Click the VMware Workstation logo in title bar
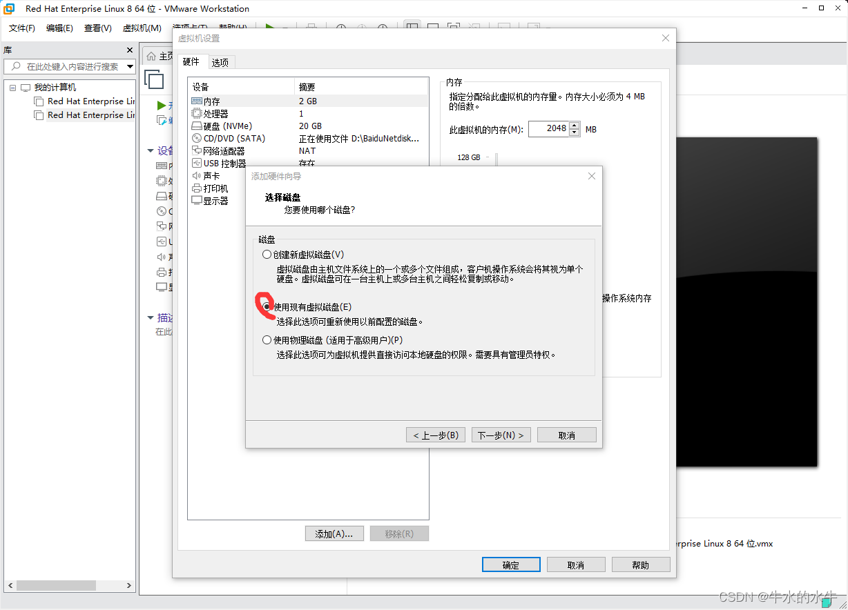Viewport: 848px width, 610px height. tap(10, 9)
